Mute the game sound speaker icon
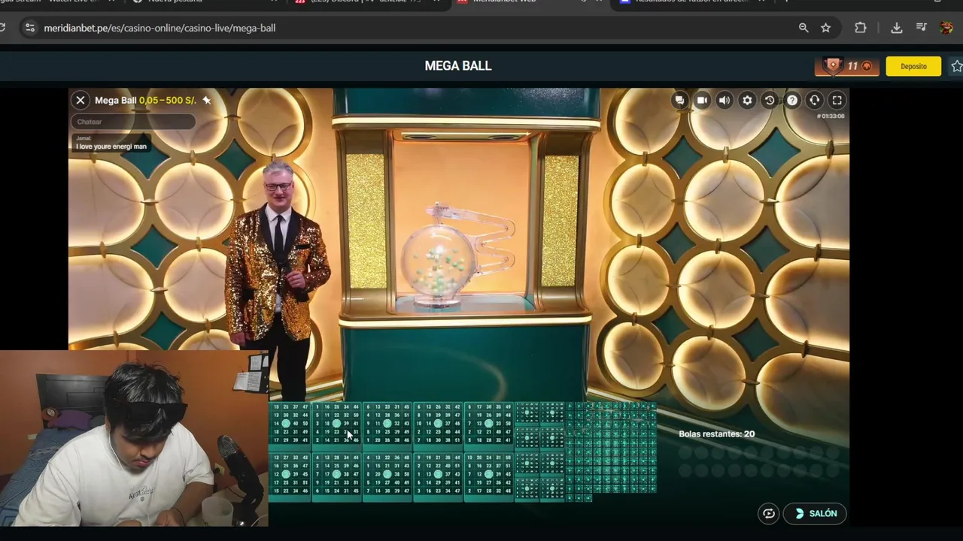 point(725,100)
